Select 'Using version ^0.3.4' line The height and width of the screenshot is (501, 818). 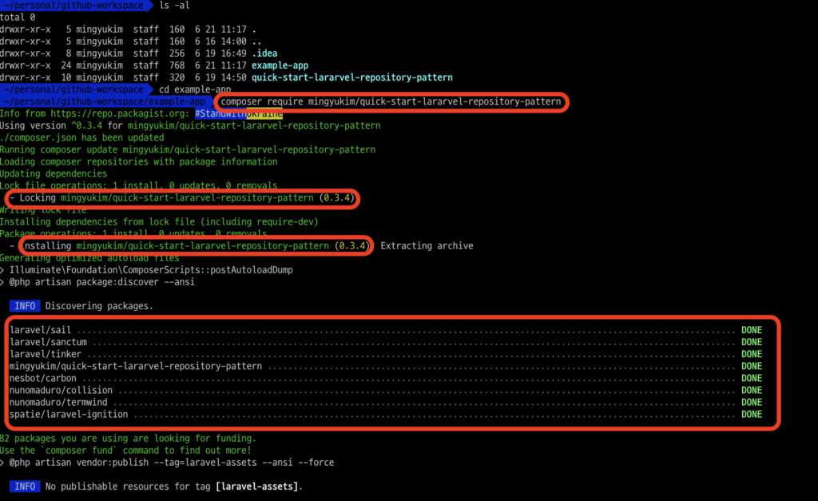[x=190, y=125]
